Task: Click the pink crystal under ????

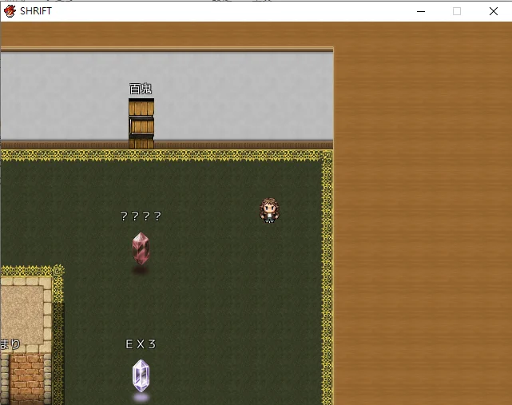Action: pos(141,249)
